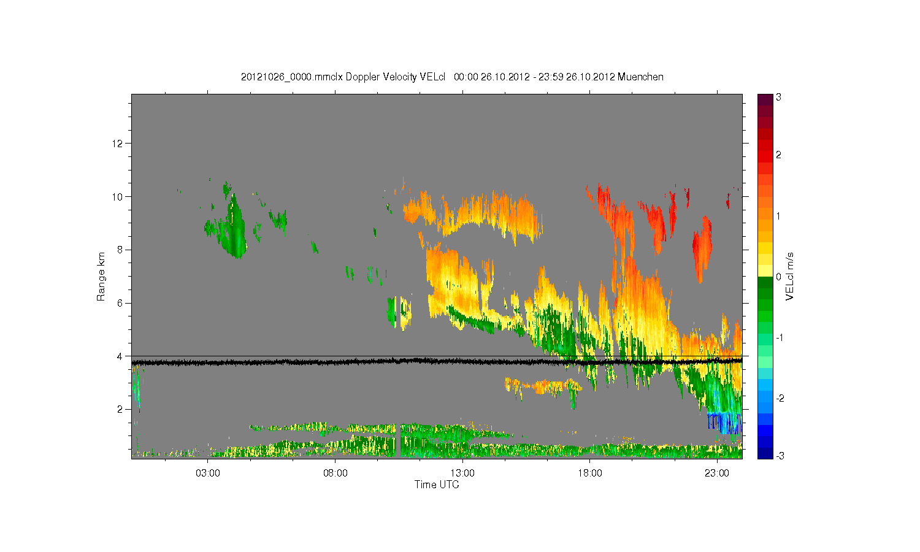Click the '6' range axis tick label

[120, 303]
